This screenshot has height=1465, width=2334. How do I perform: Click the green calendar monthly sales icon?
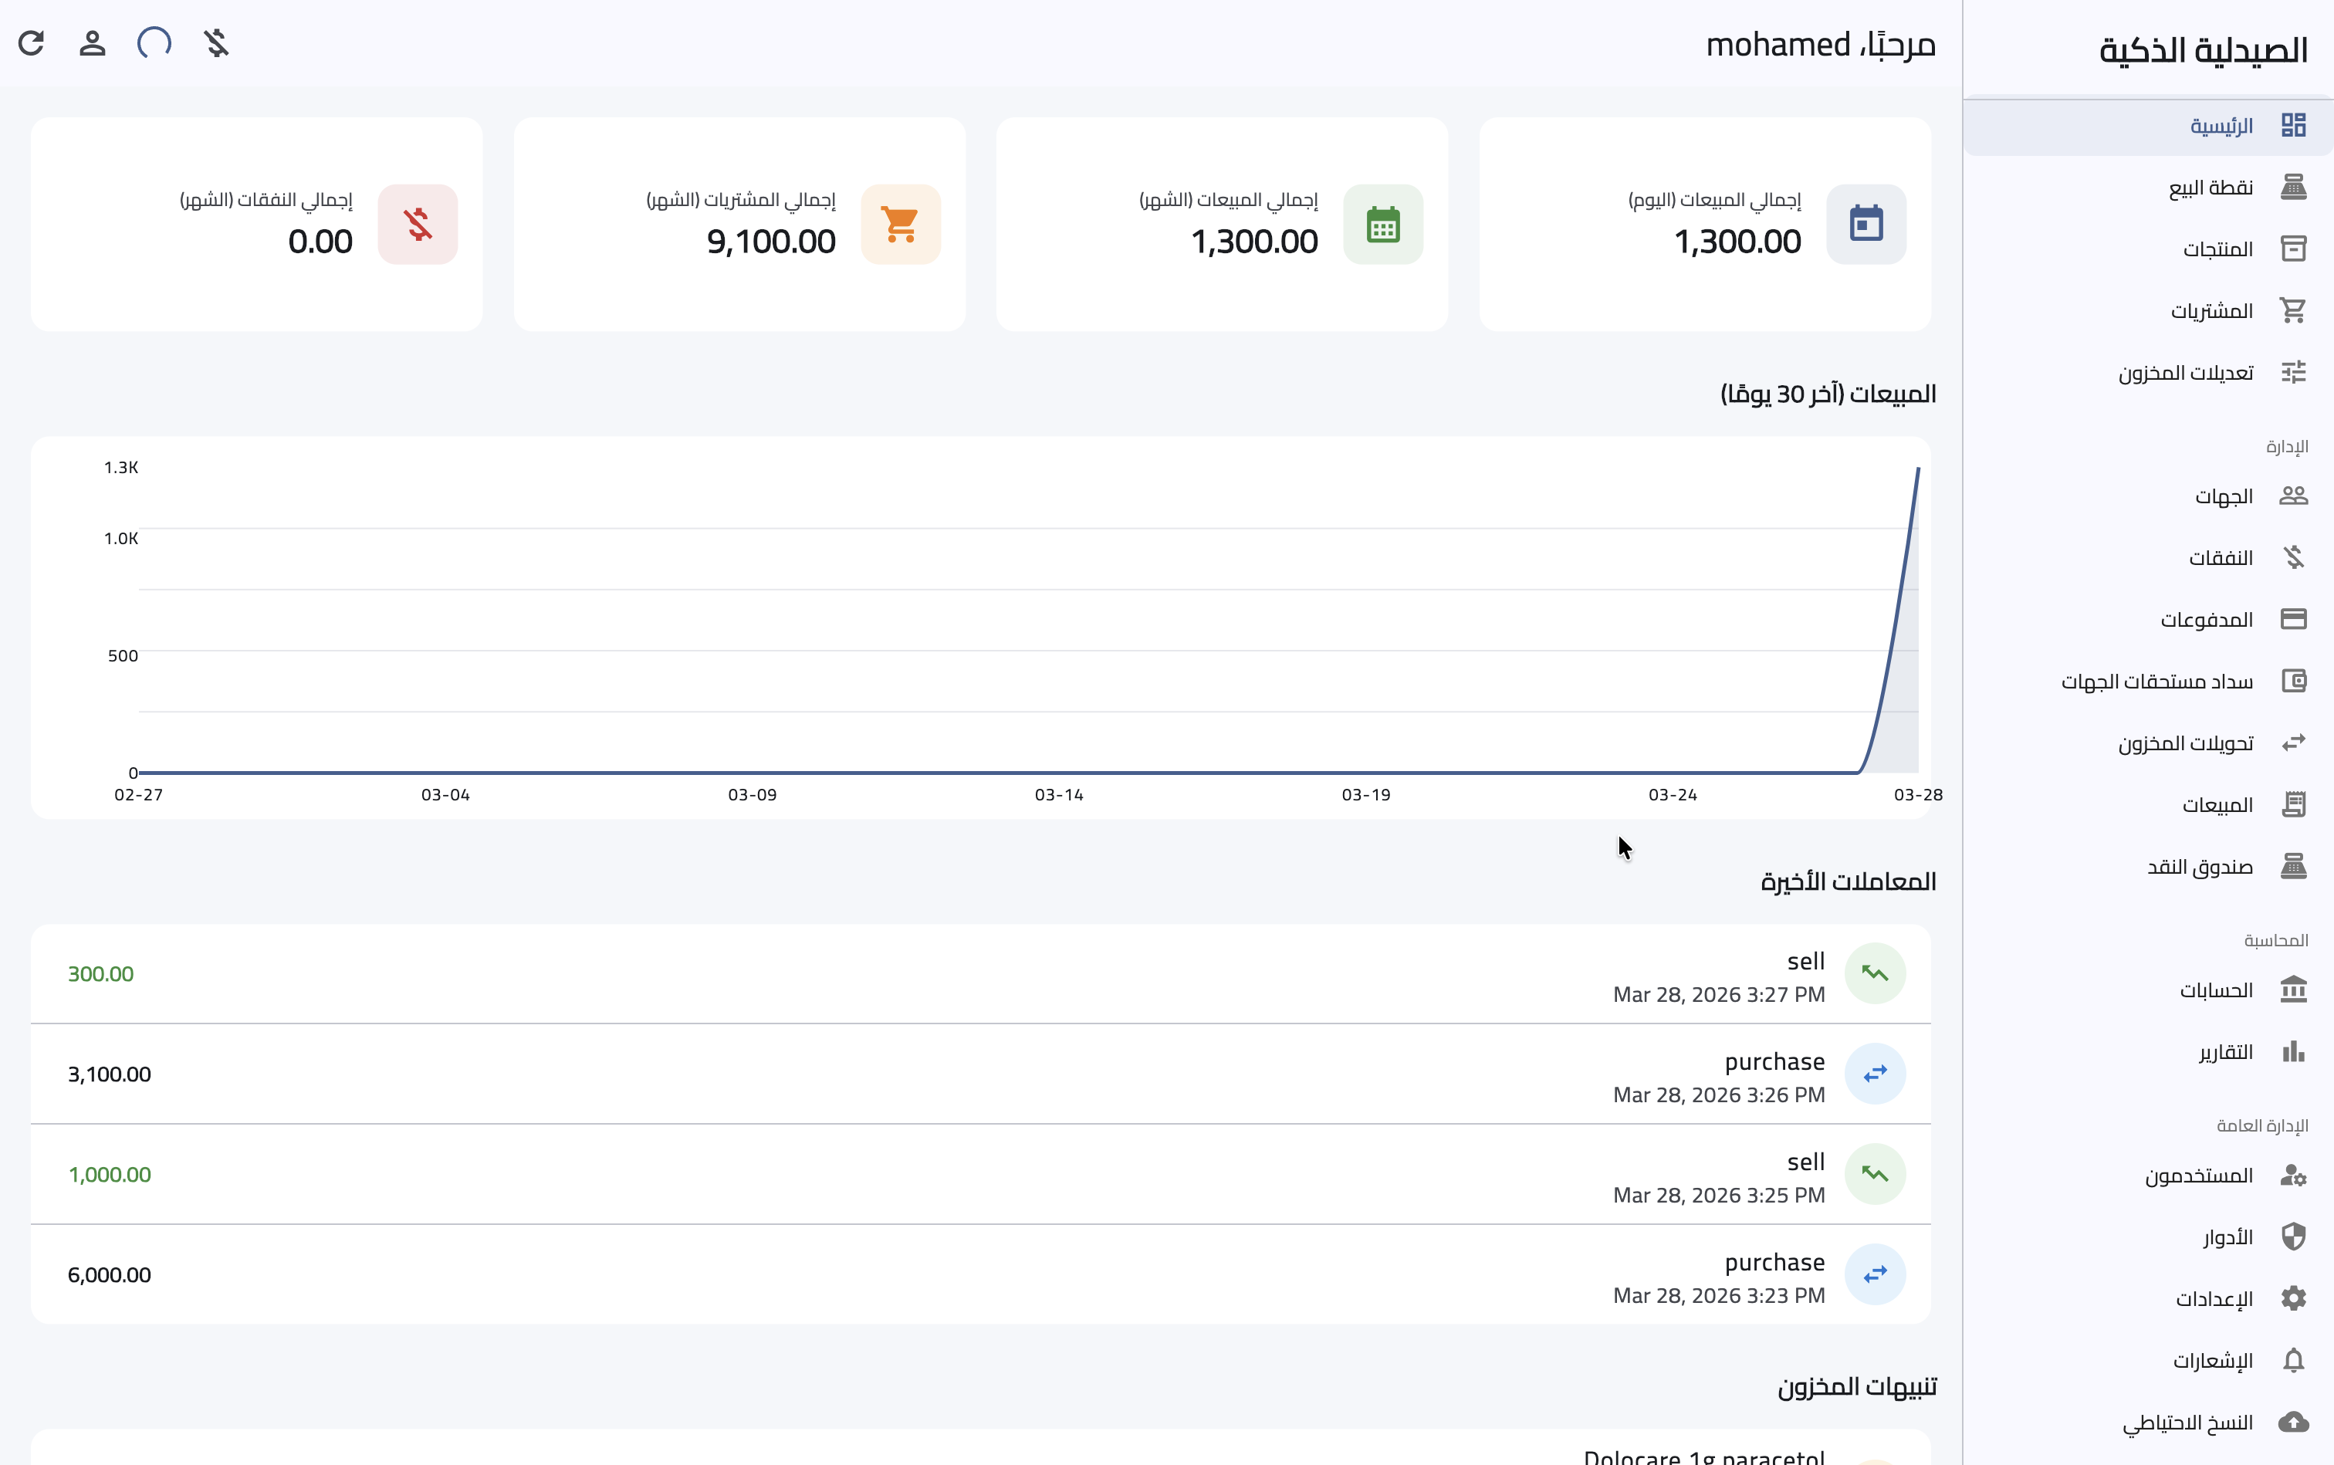pyautogui.click(x=1382, y=225)
